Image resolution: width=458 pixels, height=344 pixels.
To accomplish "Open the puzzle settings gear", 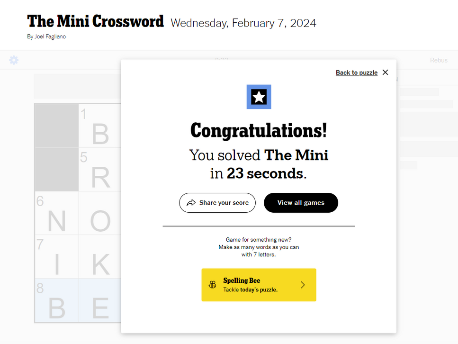I will (x=14, y=60).
